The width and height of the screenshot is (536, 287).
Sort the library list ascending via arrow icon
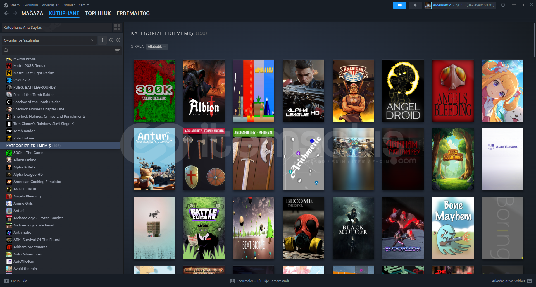[x=102, y=40]
